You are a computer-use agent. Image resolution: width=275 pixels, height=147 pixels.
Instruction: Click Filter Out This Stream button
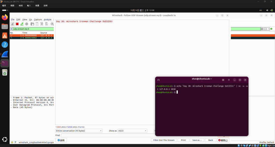click(x=164, y=140)
